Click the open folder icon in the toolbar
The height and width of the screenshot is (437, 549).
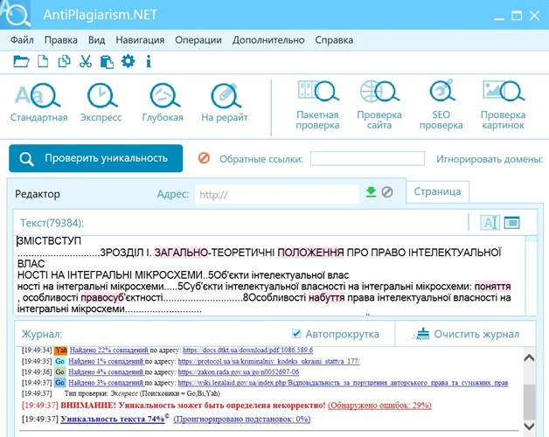coord(21,62)
